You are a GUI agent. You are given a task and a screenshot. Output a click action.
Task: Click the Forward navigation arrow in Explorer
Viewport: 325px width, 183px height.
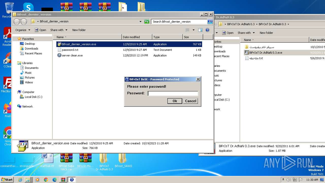24,22
